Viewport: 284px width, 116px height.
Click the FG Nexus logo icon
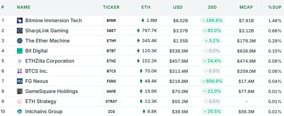pyautogui.click(x=20, y=81)
